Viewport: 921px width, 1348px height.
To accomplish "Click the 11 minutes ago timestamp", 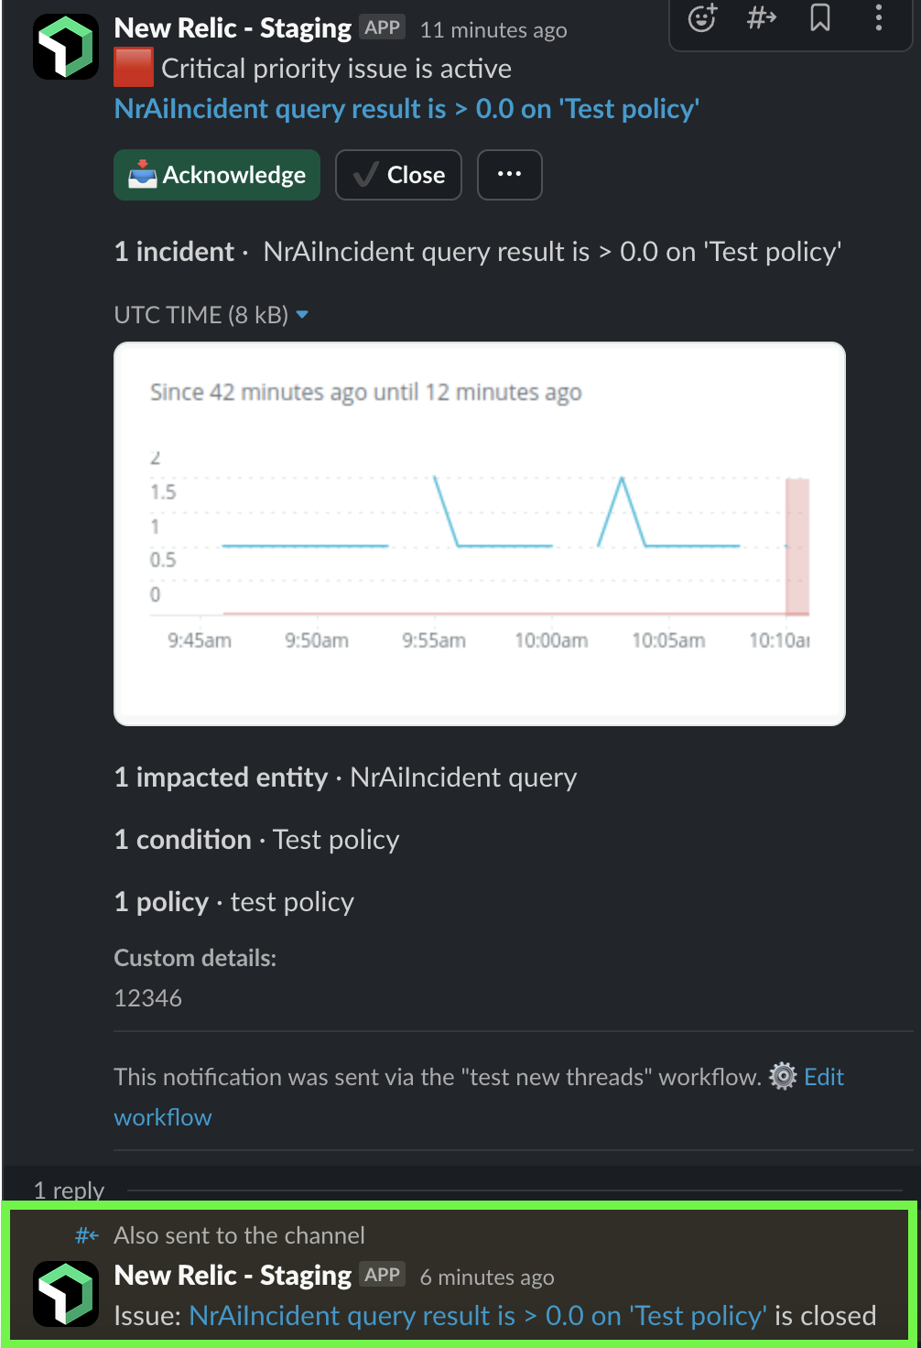I will pyautogui.click(x=493, y=29).
